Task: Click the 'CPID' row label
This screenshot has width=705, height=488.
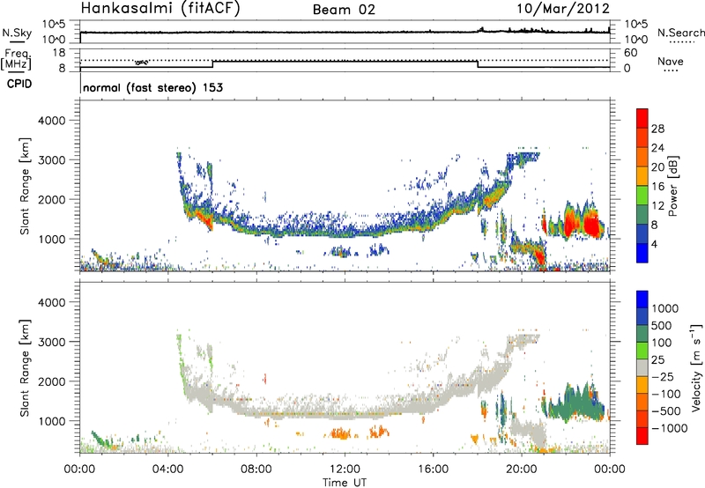Action: pos(19,84)
